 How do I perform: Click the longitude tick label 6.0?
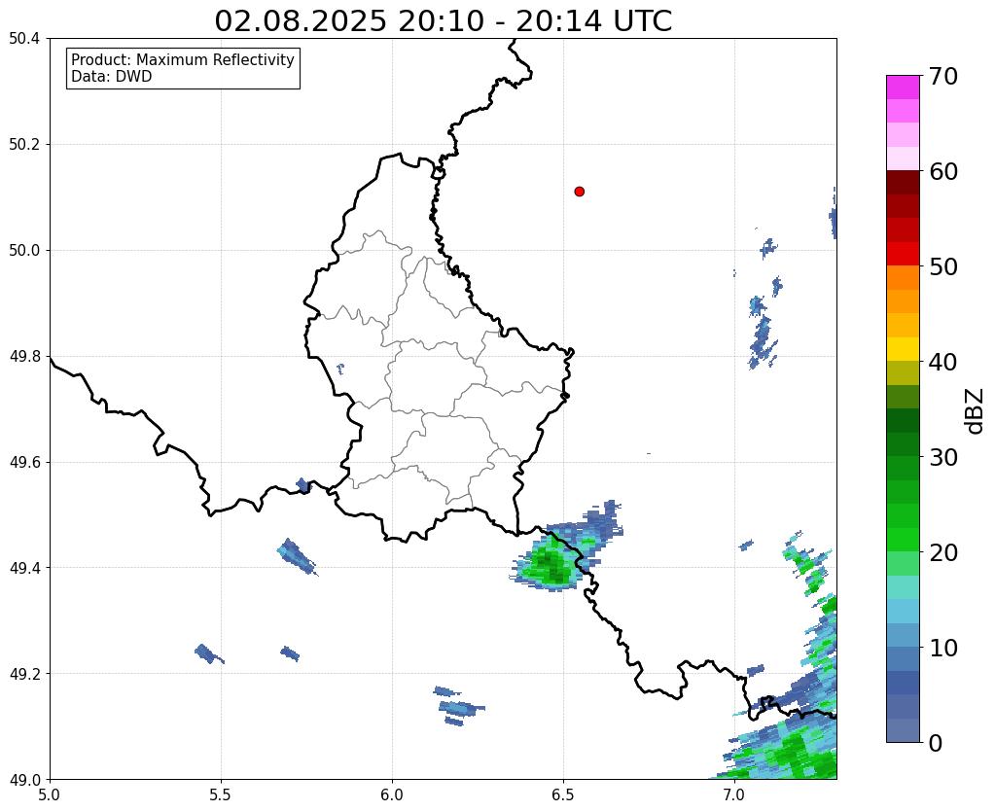[x=392, y=795]
